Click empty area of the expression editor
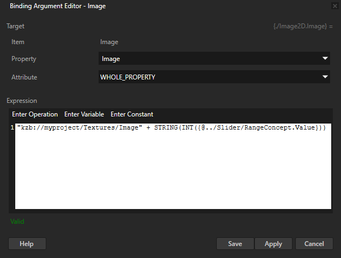Image resolution: width=341 pixels, height=258 pixels. click(x=173, y=174)
